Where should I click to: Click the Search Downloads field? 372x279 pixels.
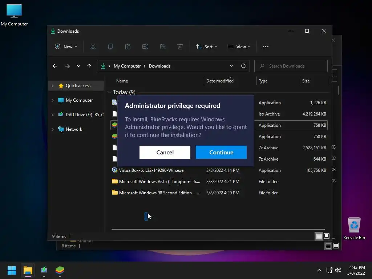[x=291, y=66]
